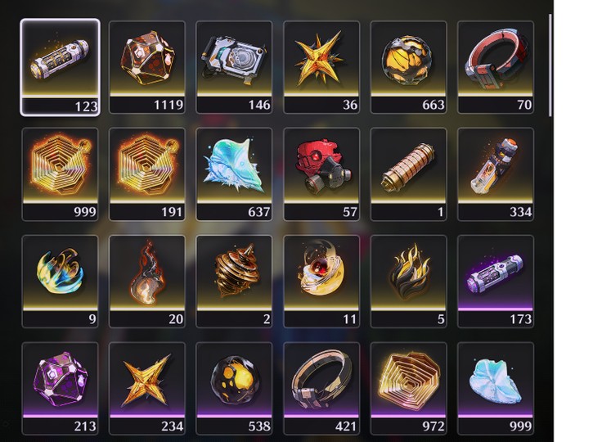Screen dimensions: 602x442
Task: Choose the bronze spinning top item with 2
Action: [234, 282]
